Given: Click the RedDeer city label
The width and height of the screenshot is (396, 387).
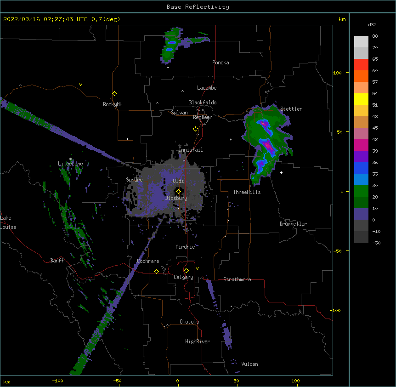Looking at the screenshot, I should click(x=202, y=117).
